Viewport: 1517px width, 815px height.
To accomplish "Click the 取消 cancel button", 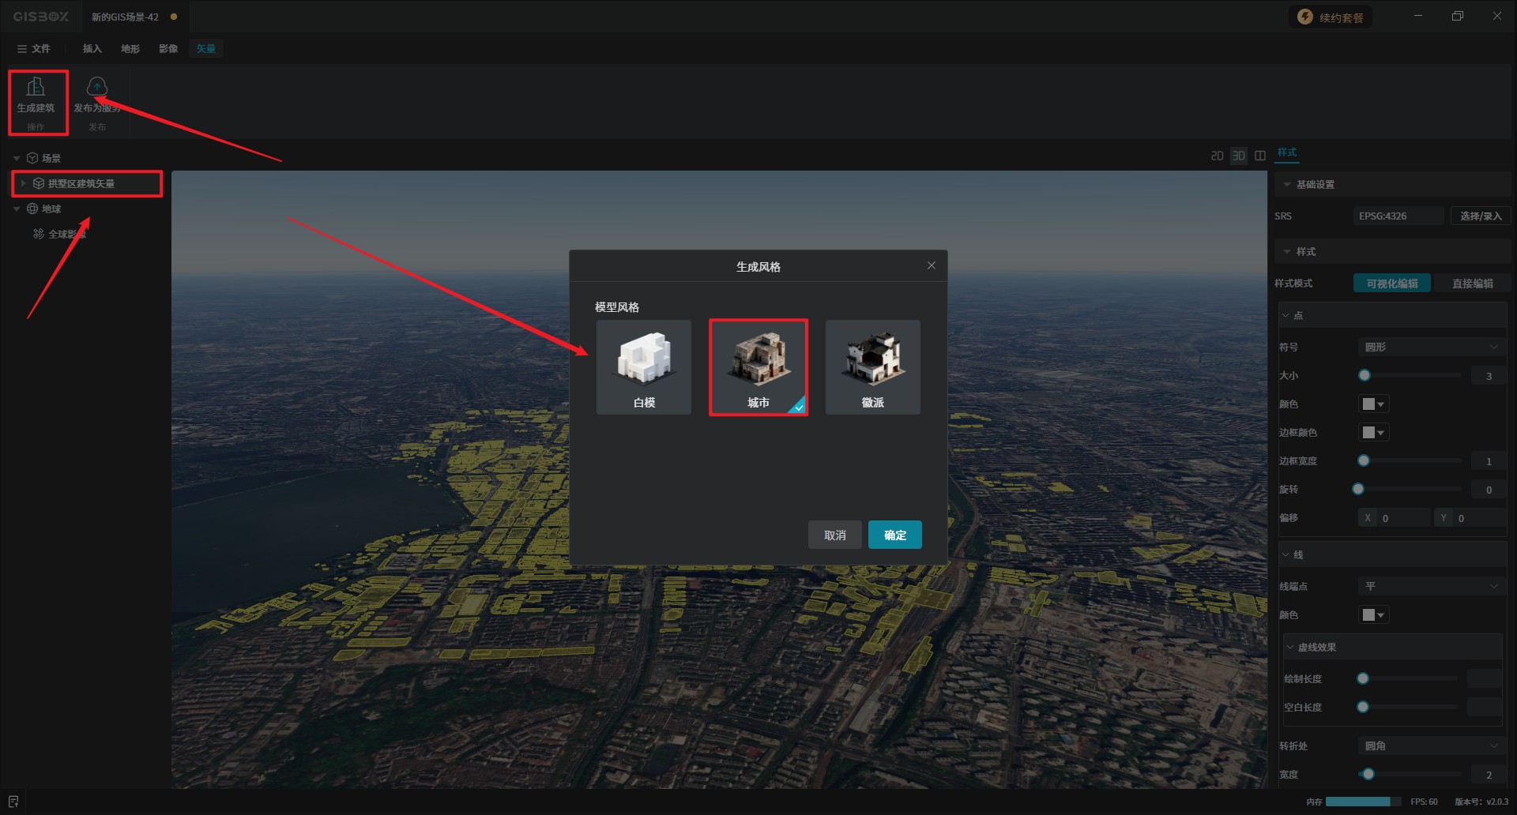I will pos(834,535).
